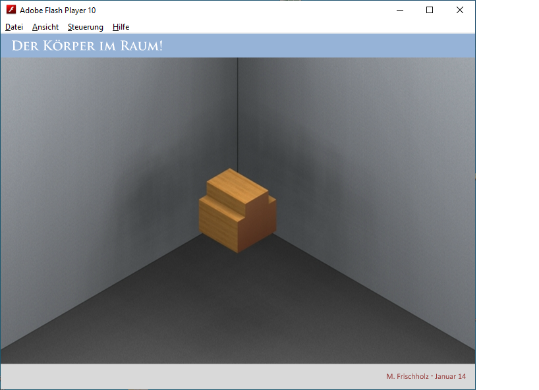Click the "M. Frischholz · Januar 14" credit text

tap(426, 376)
